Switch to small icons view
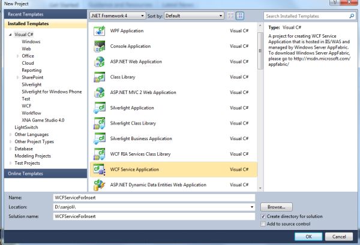The image size is (360, 245). pyautogui.click(x=230, y=16)
